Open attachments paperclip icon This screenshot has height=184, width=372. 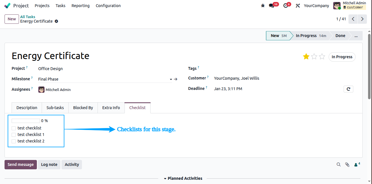(347, 164)
